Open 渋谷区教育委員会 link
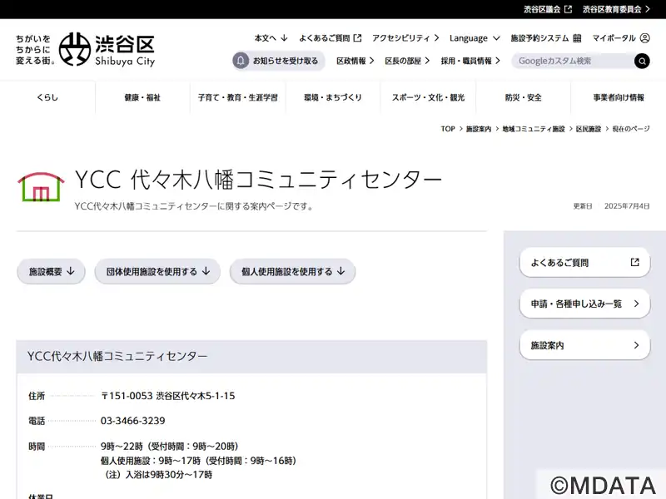Screen dimensions: 666x499 pos(616,9)
